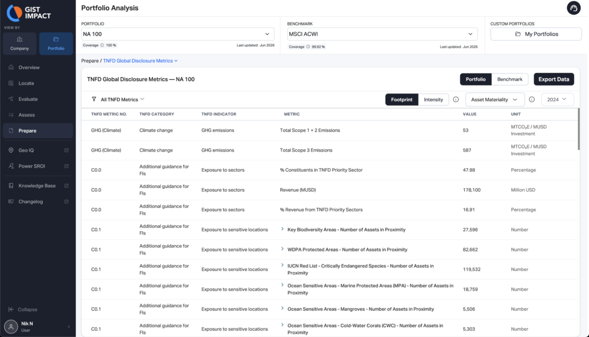Switch view to Company
This screenshot has height=337, width=589.
(x=20, y=44)
